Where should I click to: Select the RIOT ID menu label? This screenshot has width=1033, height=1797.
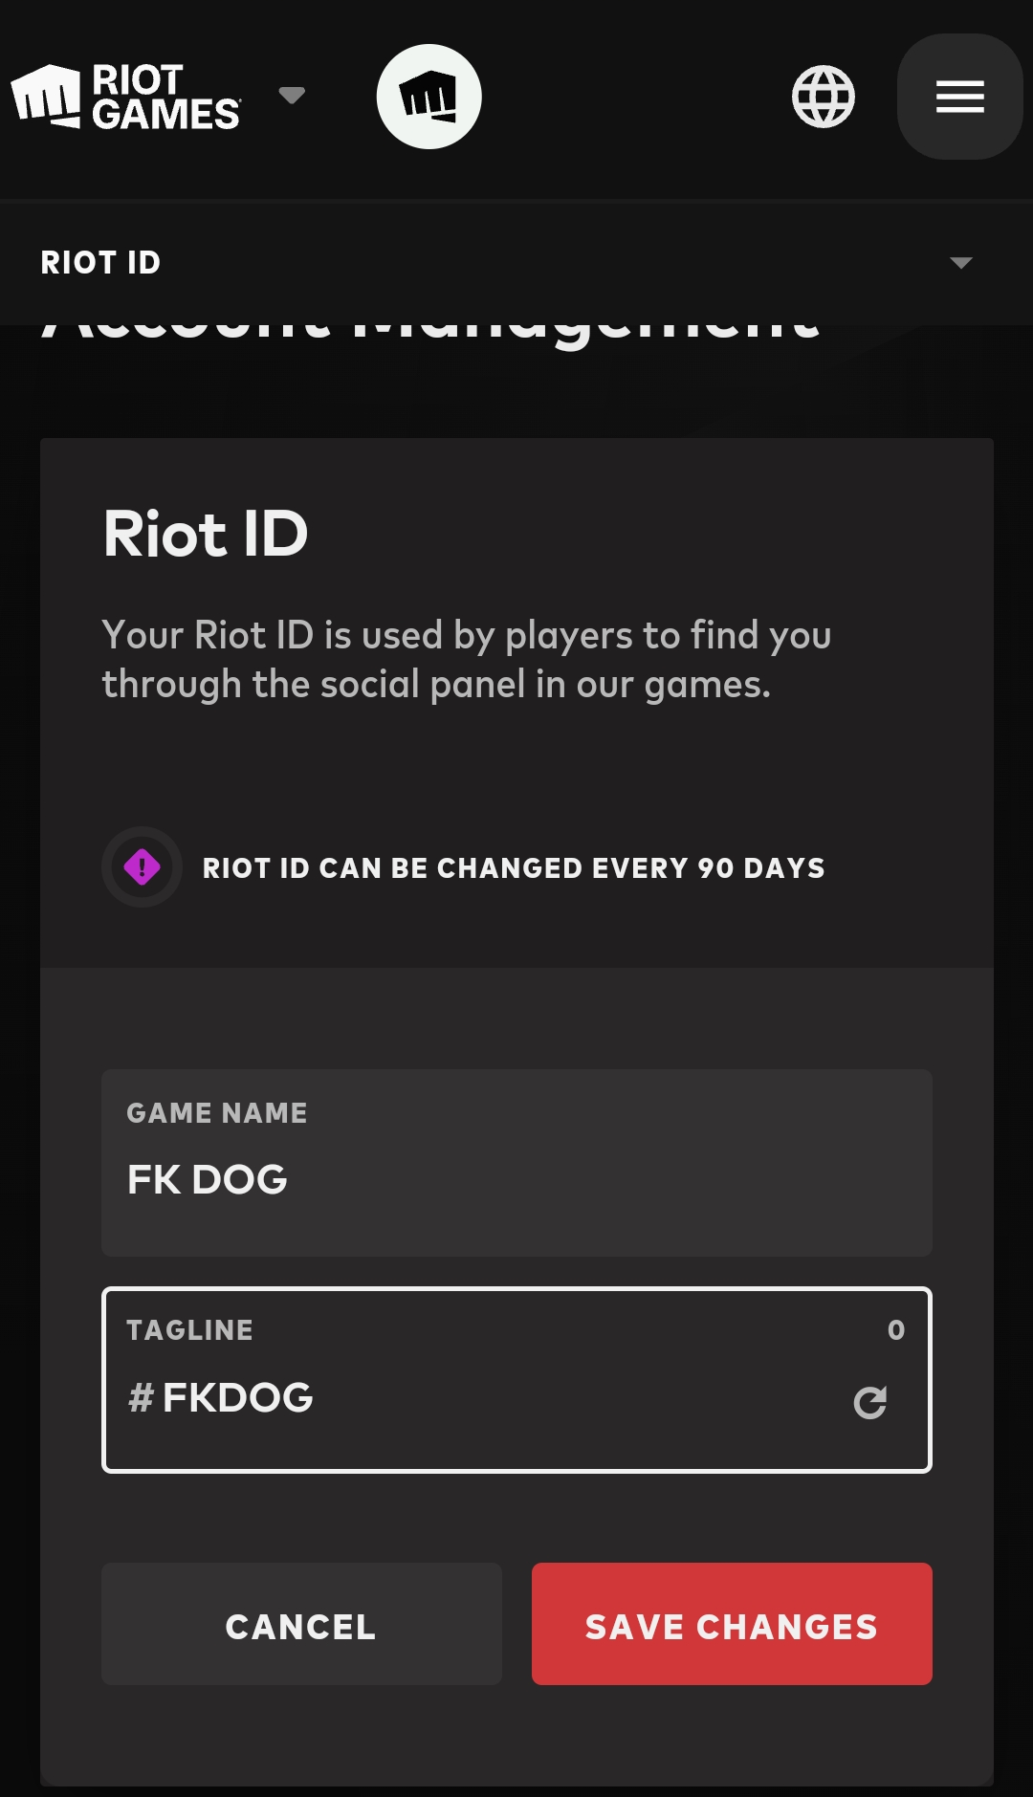coord(100,263)
